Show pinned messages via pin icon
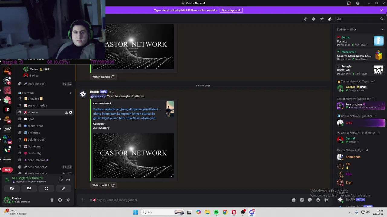387x217 pixels. pyautogui.click(x=322, y=19)
